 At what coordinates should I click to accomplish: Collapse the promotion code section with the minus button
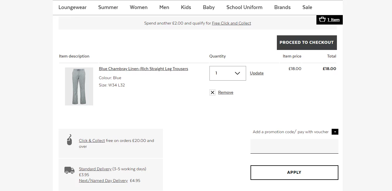point(335,132)
